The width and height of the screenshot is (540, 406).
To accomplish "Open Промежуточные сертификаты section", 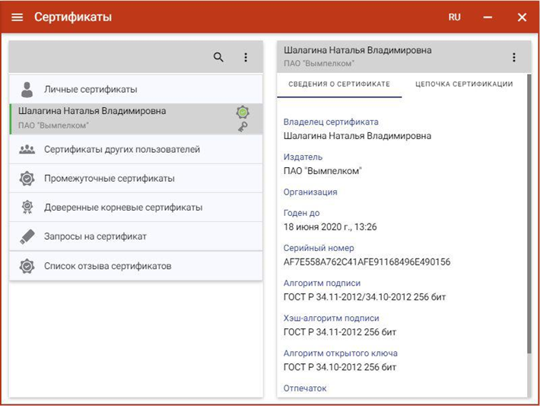I will click(x=136, y=179).
